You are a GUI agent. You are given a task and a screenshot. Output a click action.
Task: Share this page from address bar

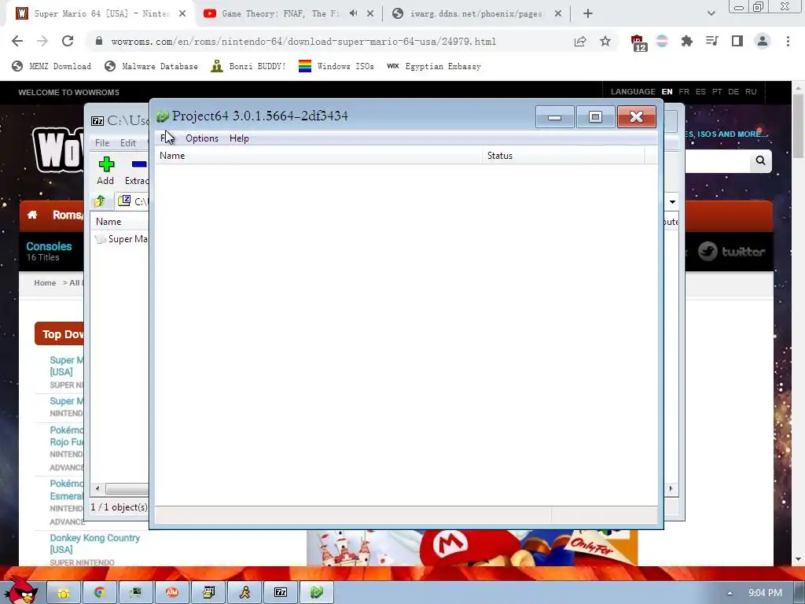coord(580,42)
